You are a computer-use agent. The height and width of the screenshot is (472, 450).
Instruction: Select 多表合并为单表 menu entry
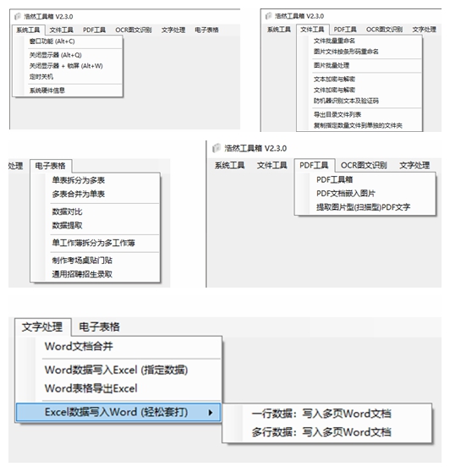(x=79, y=195)
